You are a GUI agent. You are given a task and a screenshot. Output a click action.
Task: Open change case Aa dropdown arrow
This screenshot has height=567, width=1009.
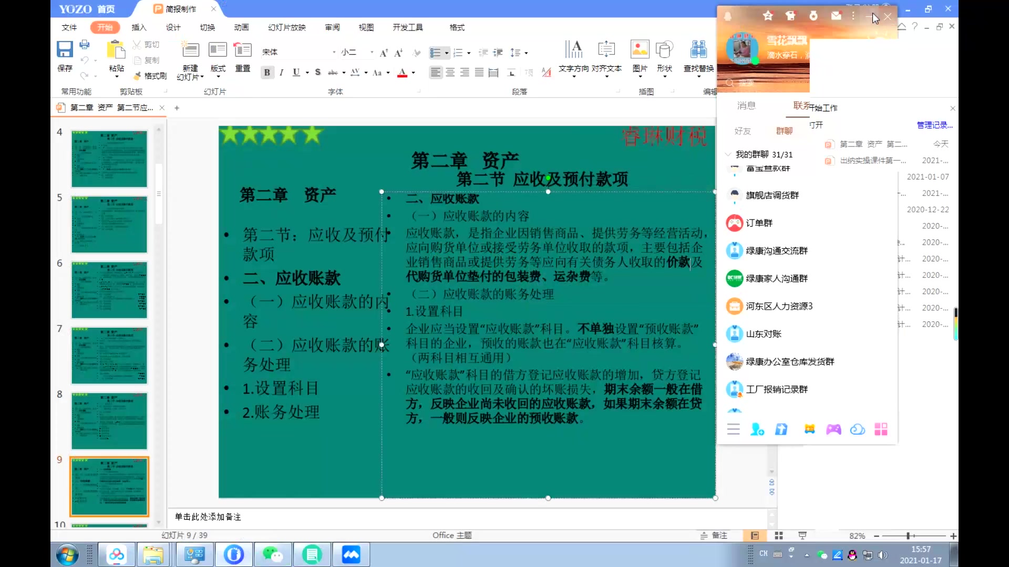388,73
